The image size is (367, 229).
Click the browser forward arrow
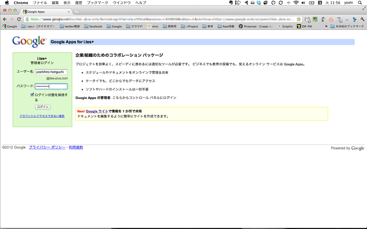click(x=12, y=19)
